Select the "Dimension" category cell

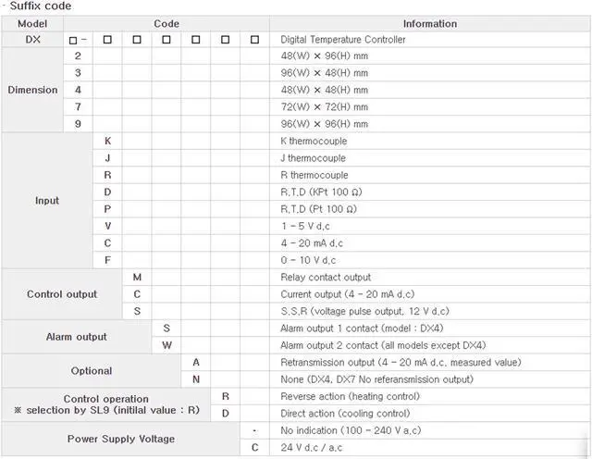tap(32, 91)
